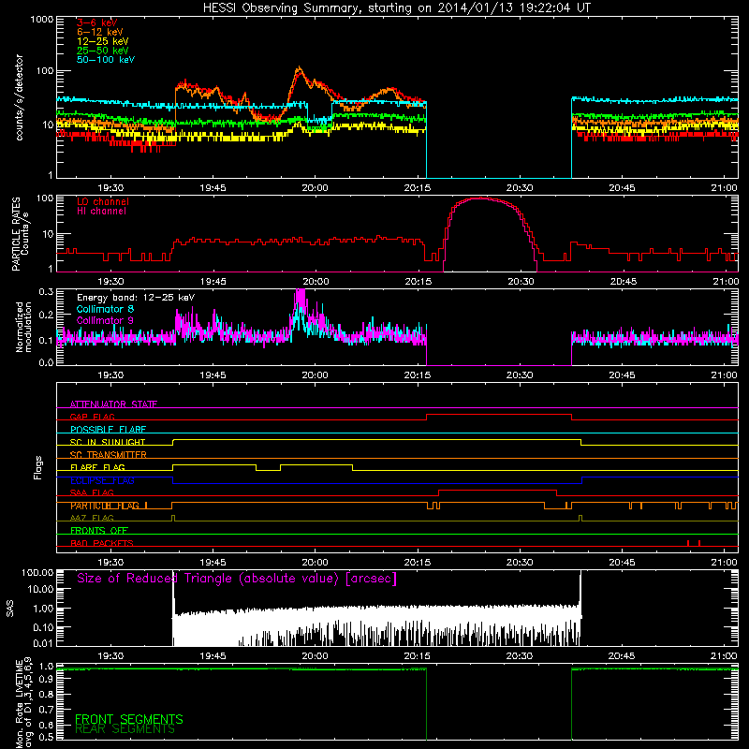Viewport: 749px width, 749px height.
Task: Click the counts/s/detector axis label
Action: pyautogui.click(x=19, y=97)
